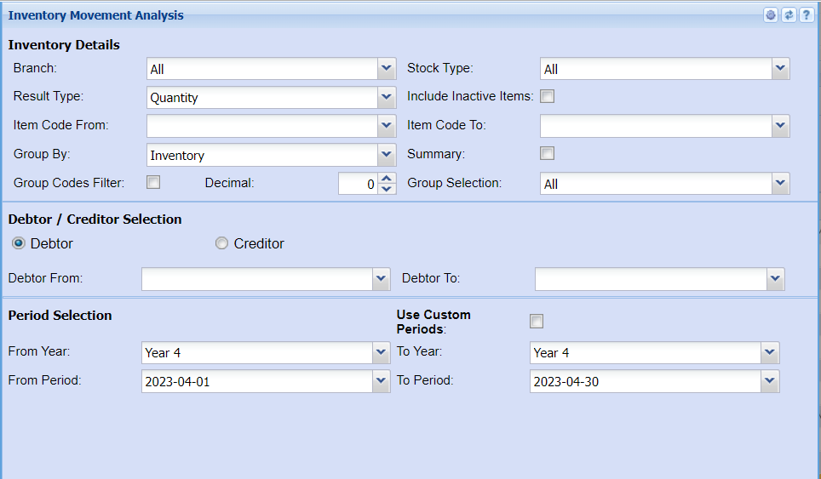Image resolution: width=821 pixels, height=479 pixels.
Task: Click the refresh arrows icon
Action: [789, 15]
